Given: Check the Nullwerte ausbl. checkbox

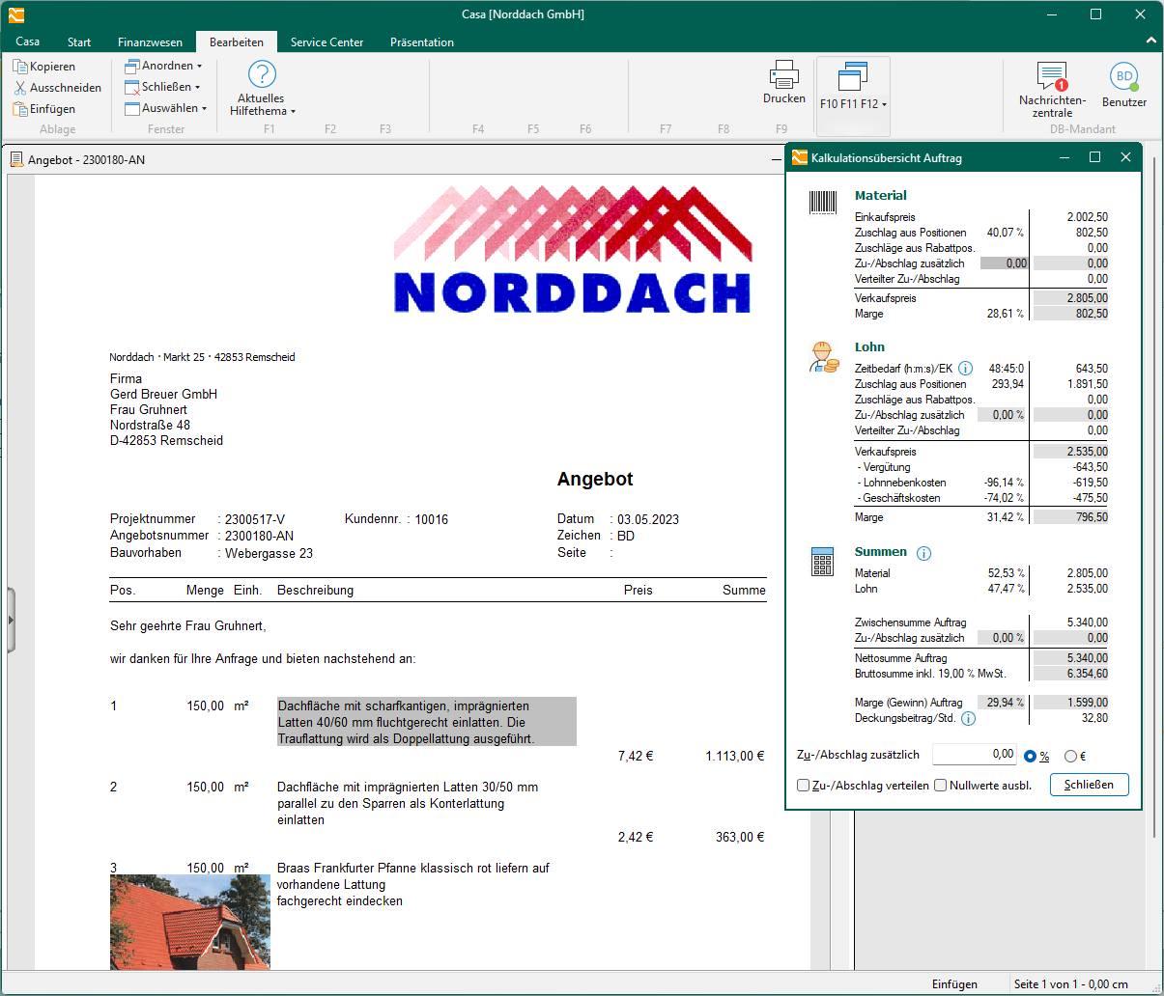Looking at the screenshot, I should coord(940,786).
